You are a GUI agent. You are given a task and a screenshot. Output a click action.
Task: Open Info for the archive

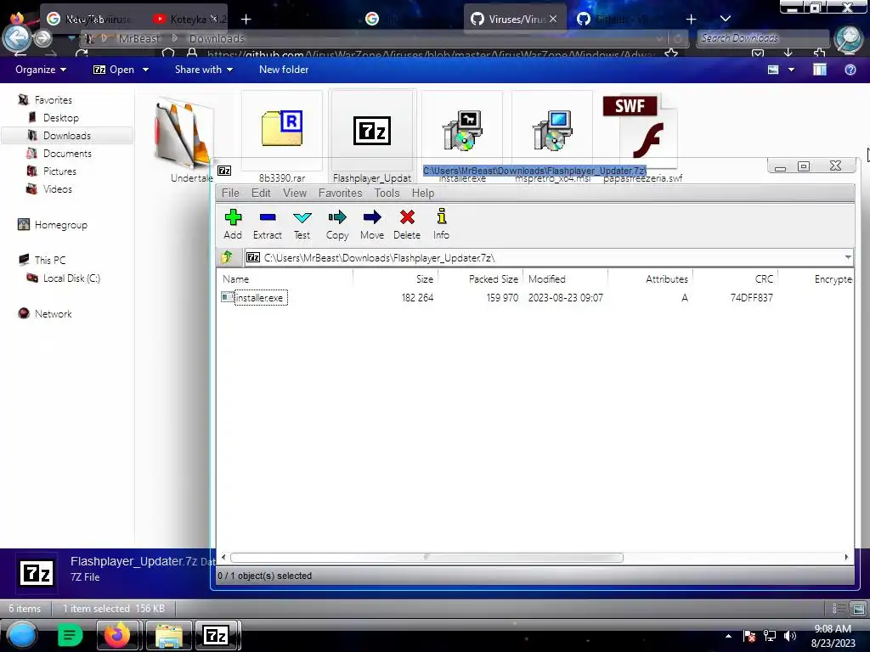441,224
